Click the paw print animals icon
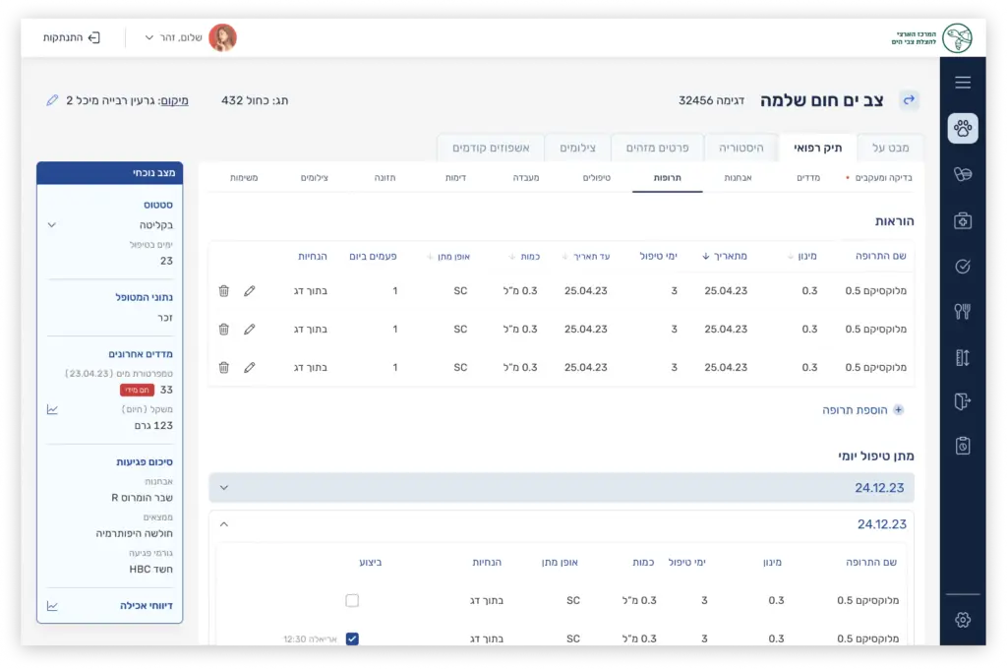Viewport: 1007px width, 669px height. (x=963, y=128)
